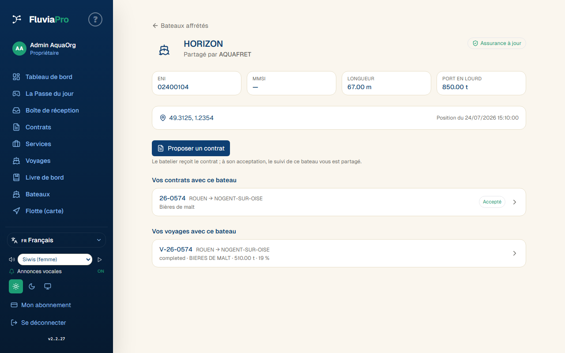Open the Français language dropdown
The image size is (565, 353).
[56, 240]
